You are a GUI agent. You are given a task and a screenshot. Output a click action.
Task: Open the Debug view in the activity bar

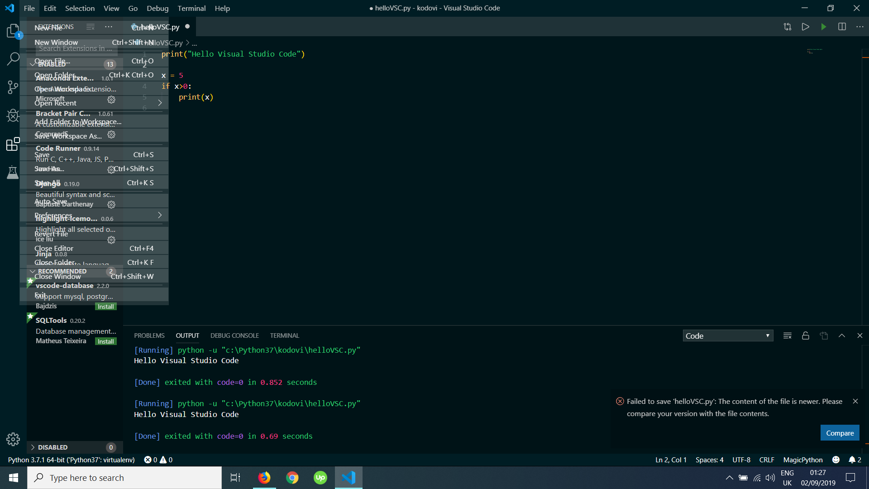tap(12, 115)
